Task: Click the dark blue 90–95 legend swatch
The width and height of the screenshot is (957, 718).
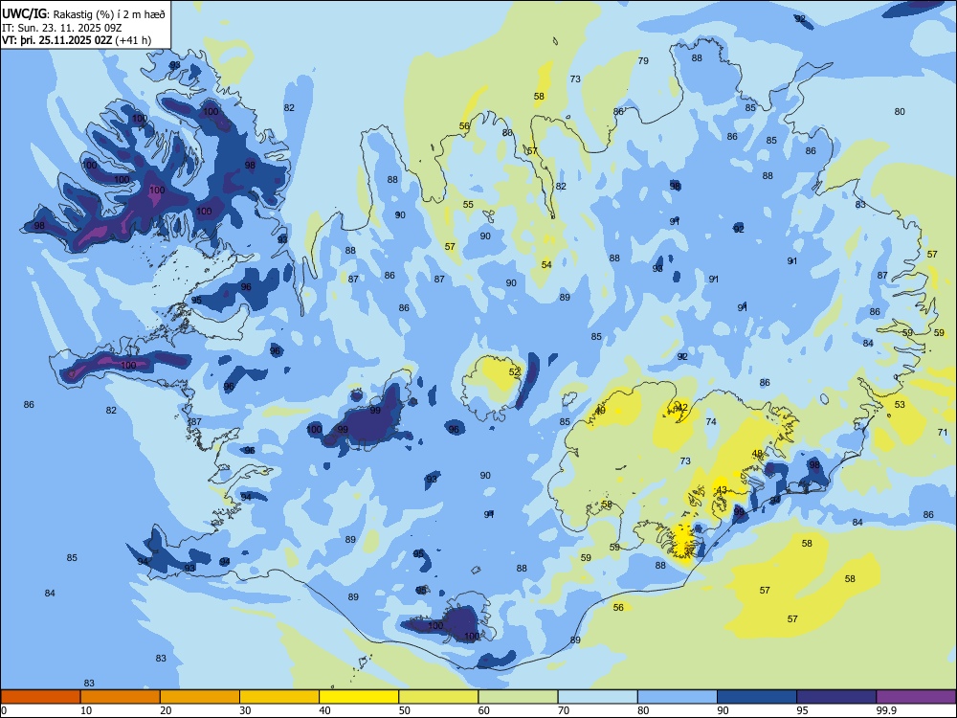Action: click(757, 697)
